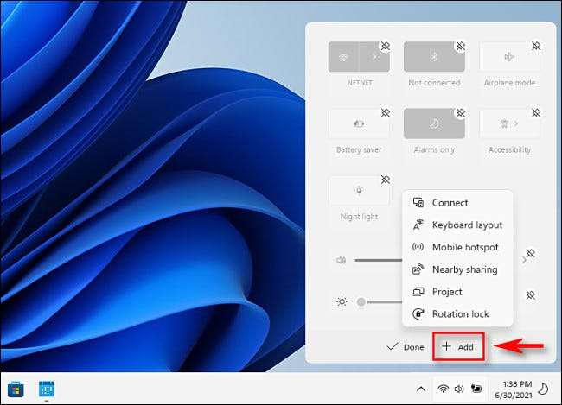The height and width of the screenshot is (405, 562).
Task: Click the taskbar speaker icon
Action: point(459,389)
